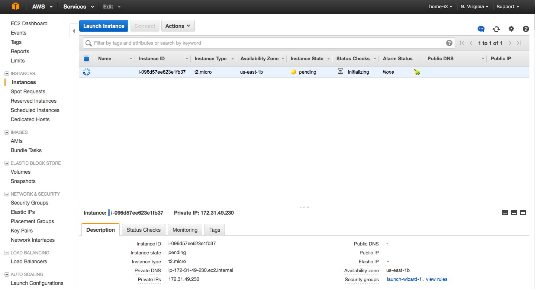Go to next page of results
The width and height of the screenshot is (535, 289).
point(510,43)
